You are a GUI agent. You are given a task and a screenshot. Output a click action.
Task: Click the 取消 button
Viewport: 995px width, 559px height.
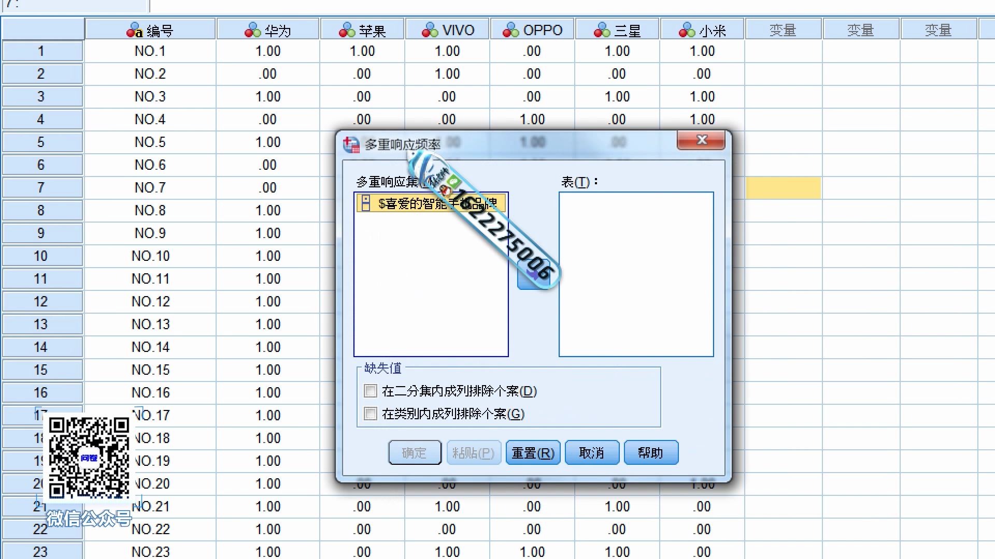592,453
